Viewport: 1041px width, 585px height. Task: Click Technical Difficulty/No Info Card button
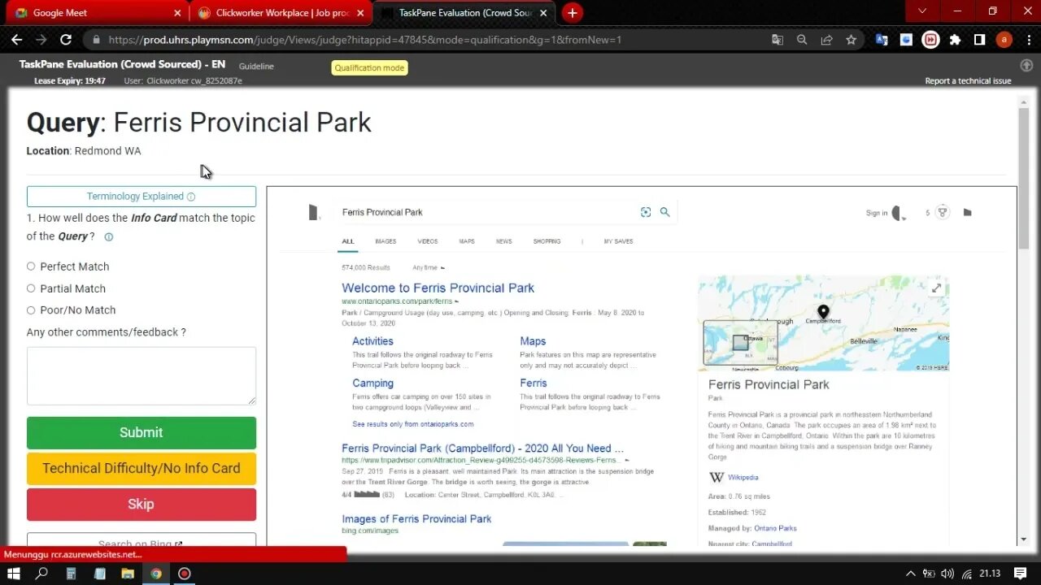point(142,469)
